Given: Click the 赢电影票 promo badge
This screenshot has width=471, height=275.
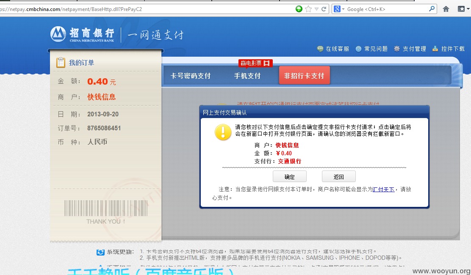Looking at the screenshot, I should 255,63.
